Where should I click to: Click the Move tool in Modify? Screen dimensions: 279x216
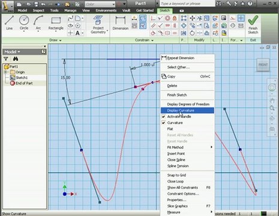[x=192, y=19]
